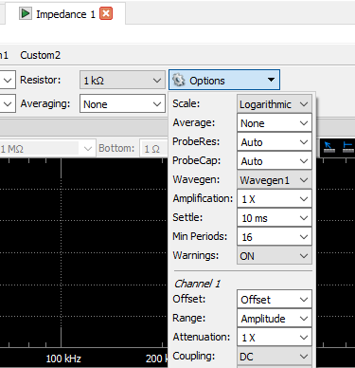Viewport: 355px width, 368px height.
Task: Open the Coupling DC dropdown
Action: tap(275, 356)
